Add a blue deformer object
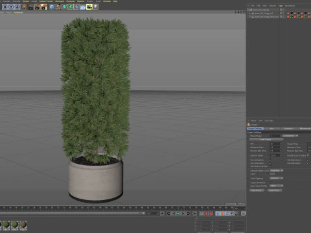The image size is (311, 233). (x=76, y=7)
